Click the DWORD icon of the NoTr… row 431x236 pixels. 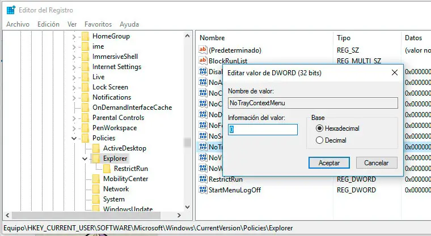coord(203,147)
